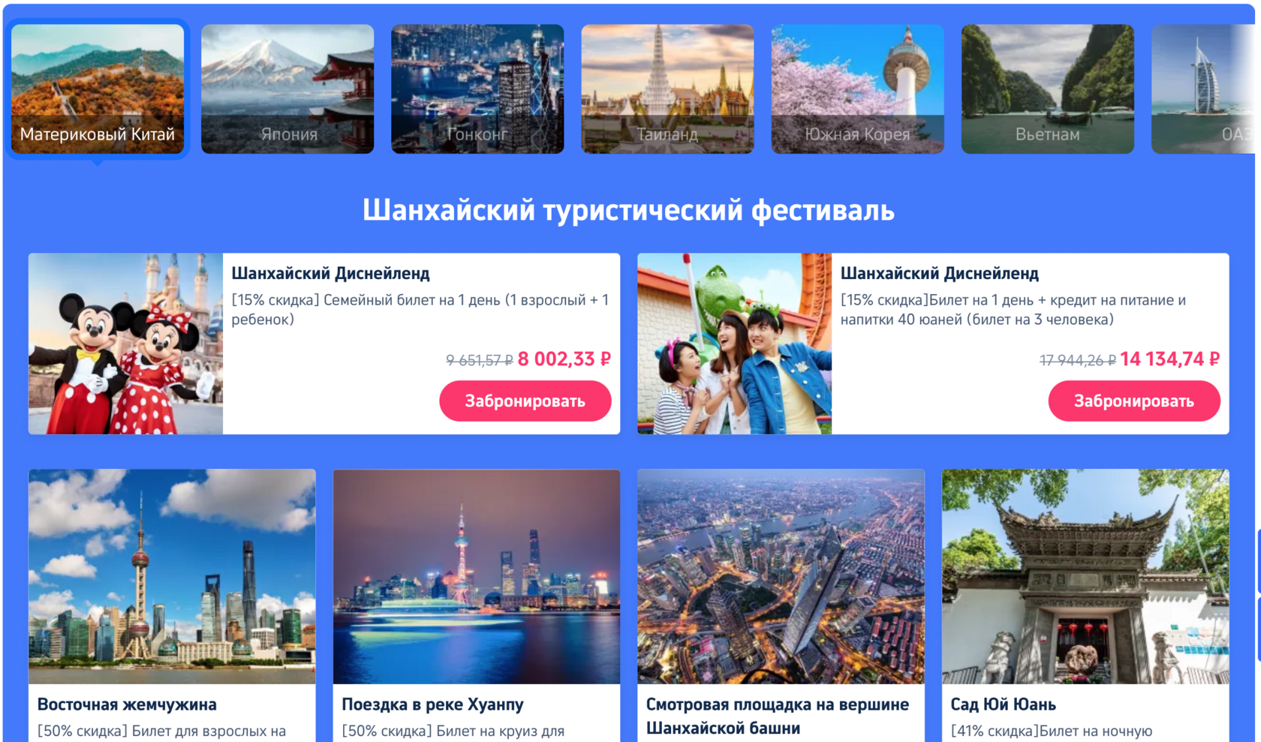Open the Гонконг destination tab
This screenshot has width=1261, height=742.
(x=477, y=89)
